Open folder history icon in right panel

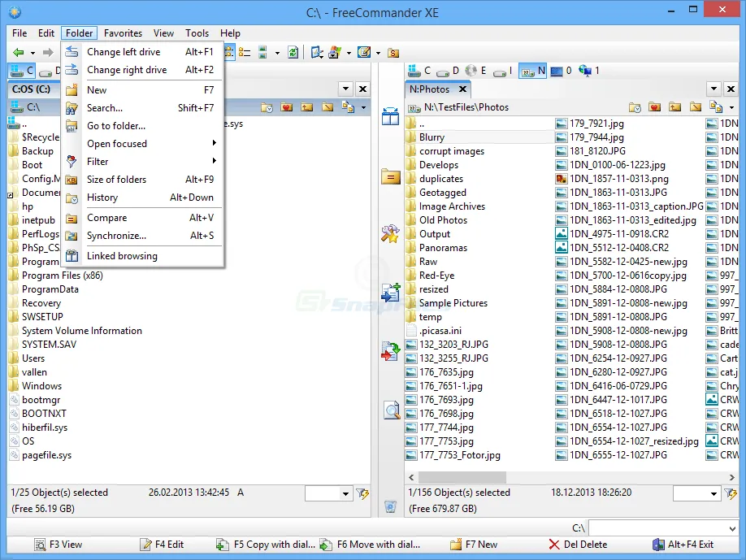635,107
